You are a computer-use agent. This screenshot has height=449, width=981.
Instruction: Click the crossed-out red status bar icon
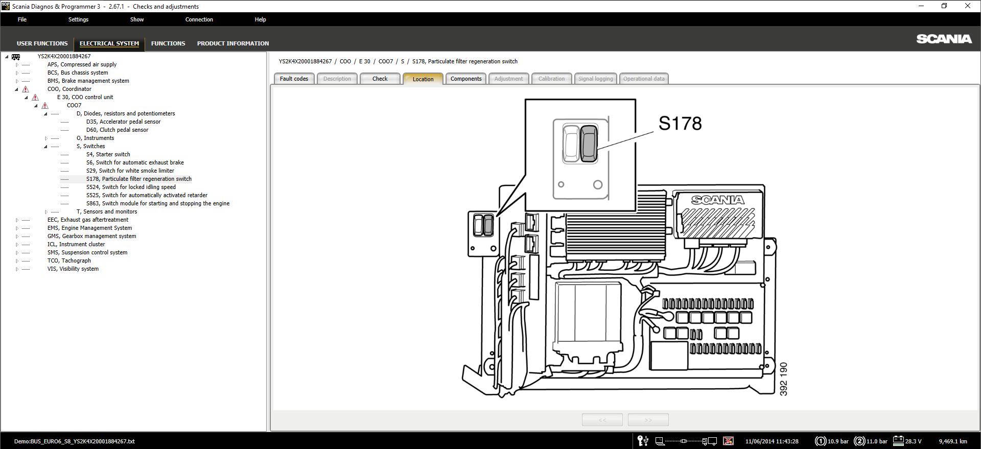[729, 441]
